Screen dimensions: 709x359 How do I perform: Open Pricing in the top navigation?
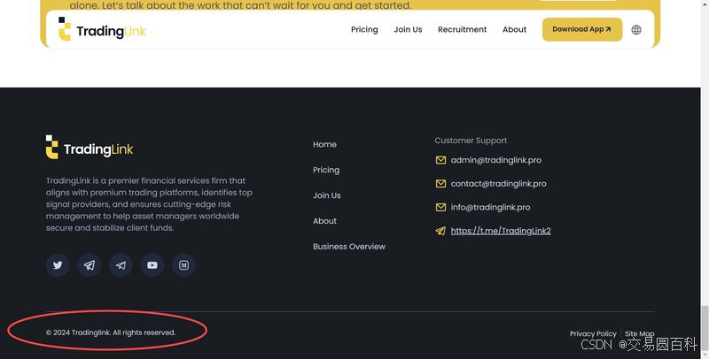point(364,30)
